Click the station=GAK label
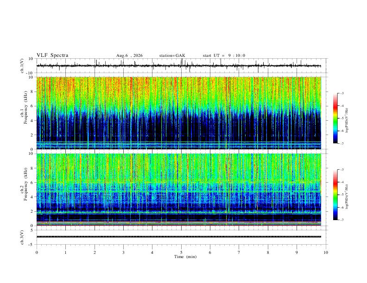The image size is (367, 283). (x=172, y=55)
